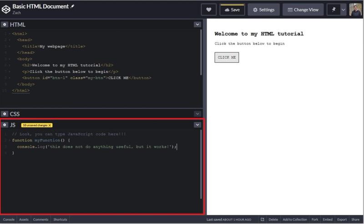Open the Comments tab
Viewport: 364px width, 224px height.
[40, 219]
